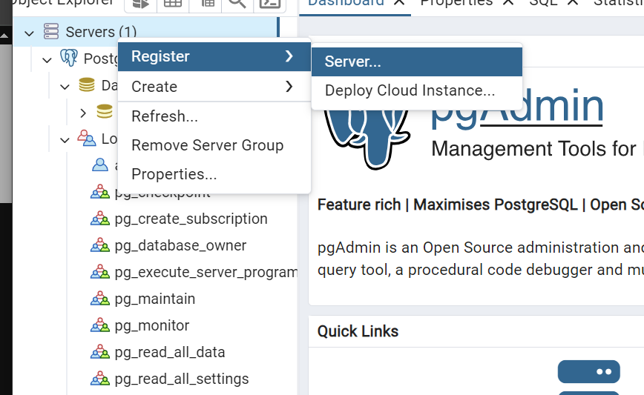644x395 pixels.
Task: Close the SQL tab
Action: [x=573, y=2]
